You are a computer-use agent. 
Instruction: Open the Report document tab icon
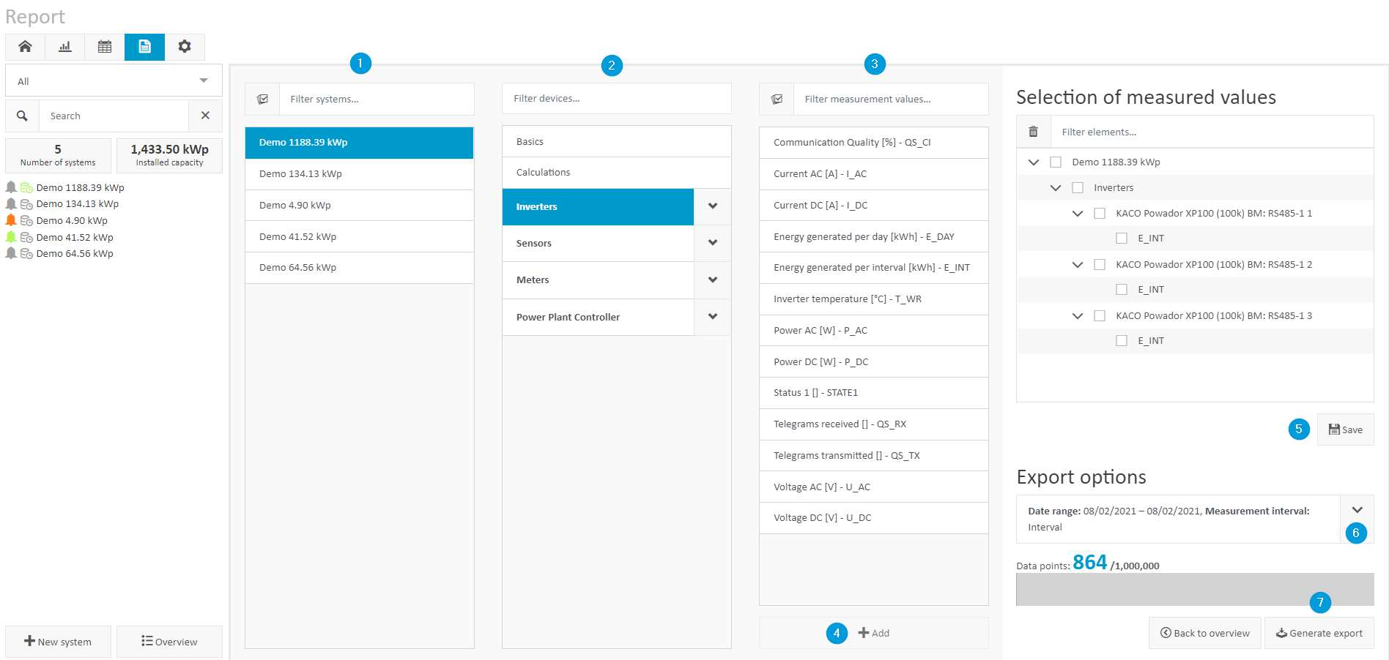[144, 47]
